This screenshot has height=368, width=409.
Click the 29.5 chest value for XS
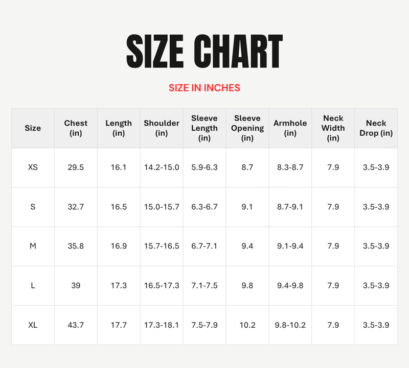[x=76, y=167]
